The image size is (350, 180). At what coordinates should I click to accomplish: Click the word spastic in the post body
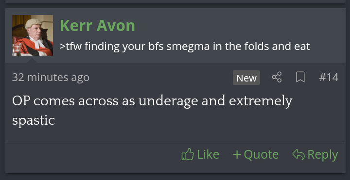[34, 120]
